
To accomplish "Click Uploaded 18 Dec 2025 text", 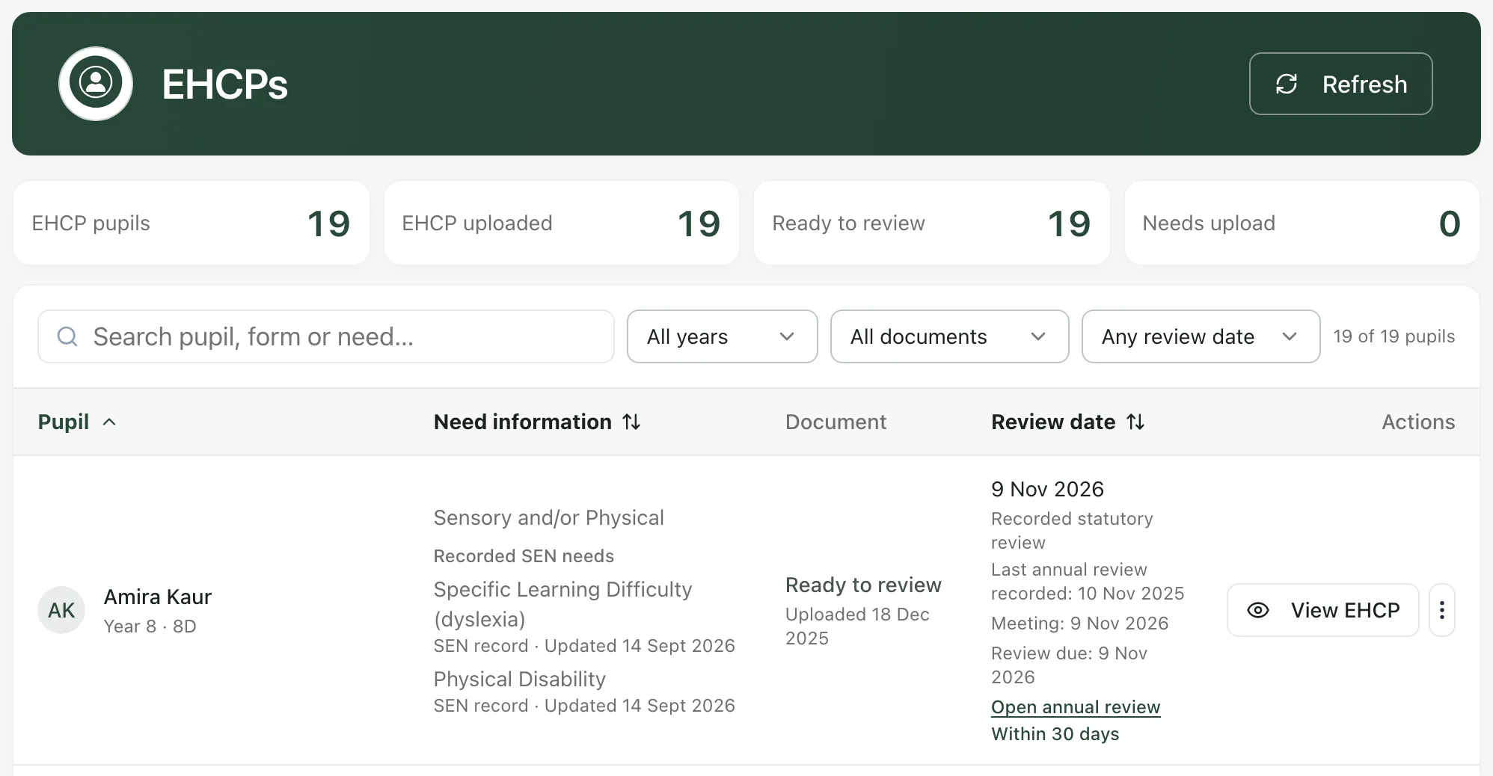I will pyautogui.click(x=857, y=626).
